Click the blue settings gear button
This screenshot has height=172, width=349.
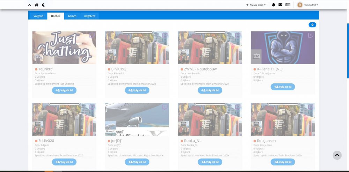click(312, 25)
